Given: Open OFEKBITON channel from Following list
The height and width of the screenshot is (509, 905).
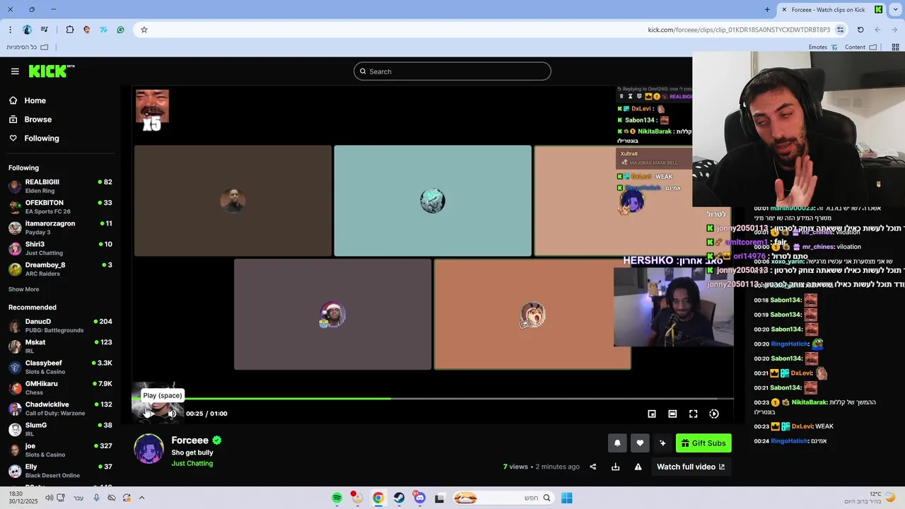Looking at the screenshot, I should [x=61, y=207].
